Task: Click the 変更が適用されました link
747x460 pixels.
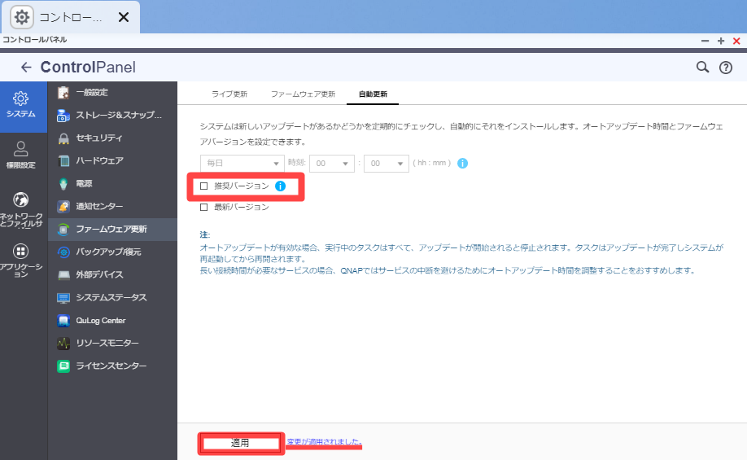Action: click(324, 442)
